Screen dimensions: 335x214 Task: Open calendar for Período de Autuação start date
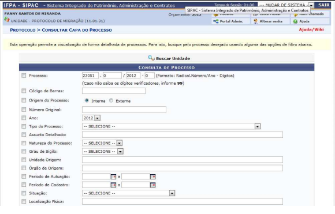pyautogui.click(x=113, y=177)
